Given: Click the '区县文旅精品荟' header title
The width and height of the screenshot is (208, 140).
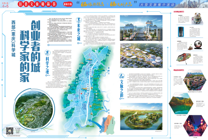Looking at the screenshot, I should pos(37,4).
